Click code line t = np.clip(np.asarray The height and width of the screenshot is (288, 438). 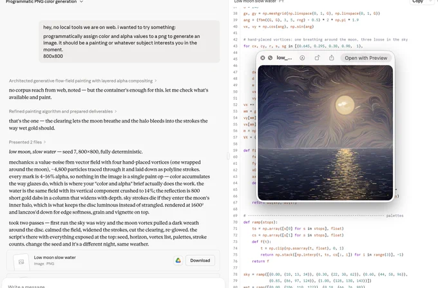(302, 248)
